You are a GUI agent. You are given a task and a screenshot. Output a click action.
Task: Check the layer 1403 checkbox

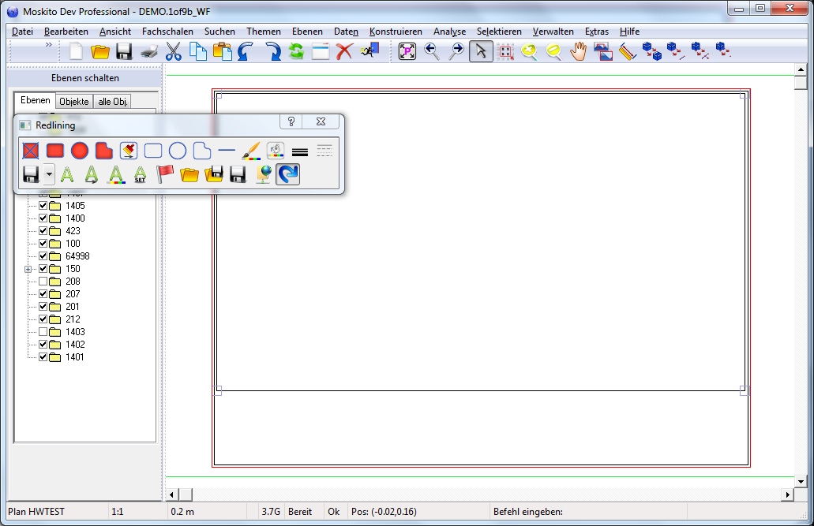click(x=43, y=332)
